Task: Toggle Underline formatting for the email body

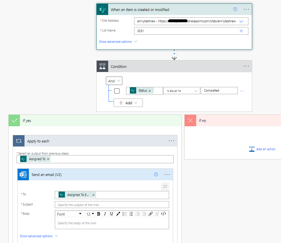Action: click(112, 214)
